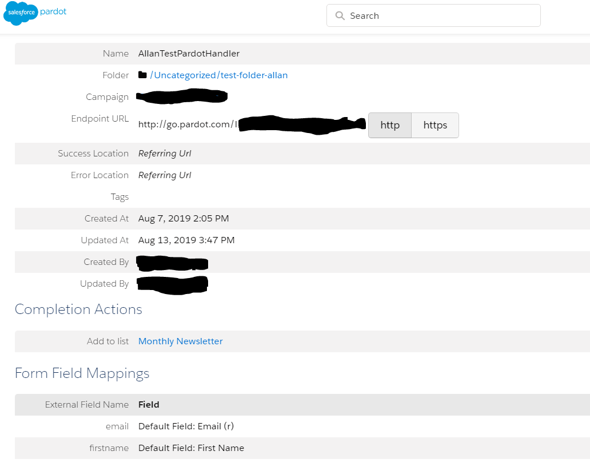Click the magnifying glass search icon

tap(340, 16)
